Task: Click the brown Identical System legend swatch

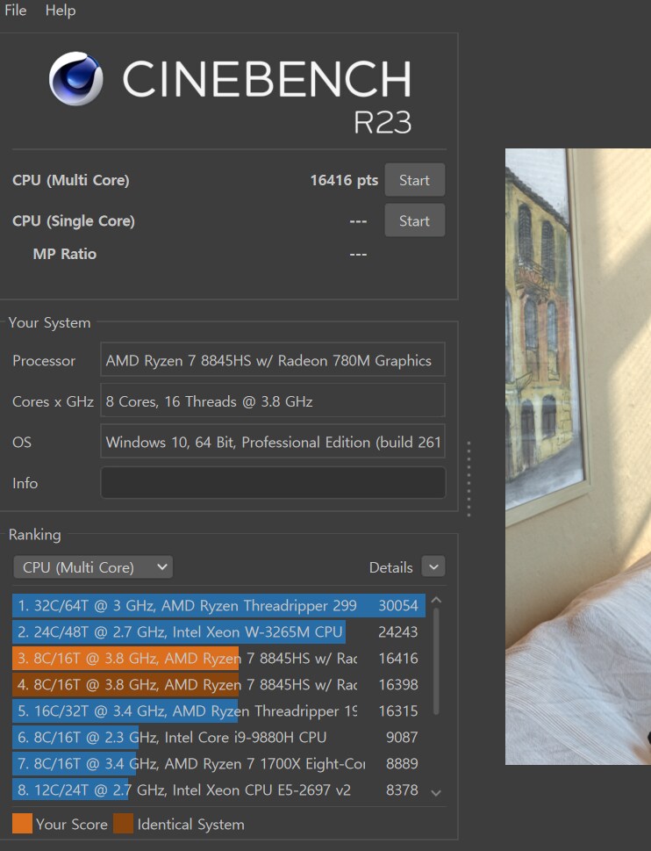Action: click(x=123, y=823)
